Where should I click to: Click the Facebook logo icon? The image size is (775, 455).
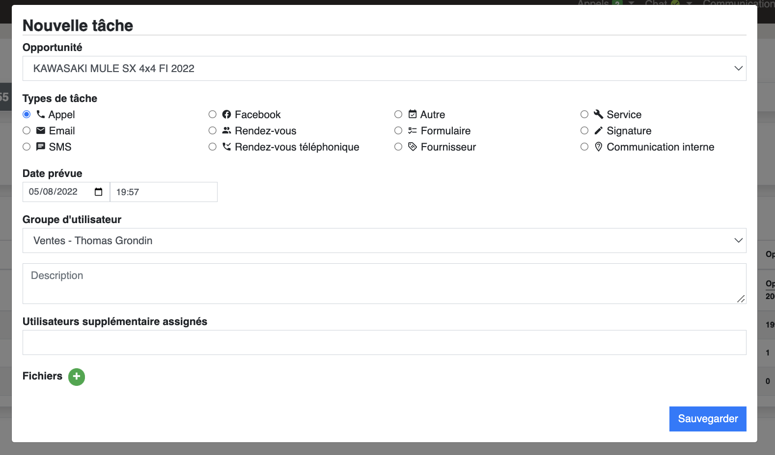[x=226, y=114]
